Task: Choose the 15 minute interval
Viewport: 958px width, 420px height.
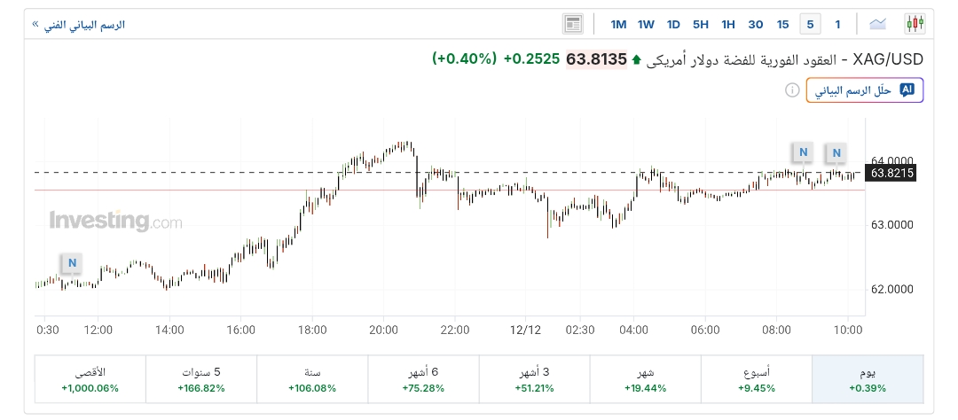Action: tap(782, 24)
